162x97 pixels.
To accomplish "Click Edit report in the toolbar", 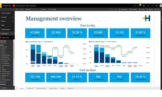I will 28,9.
